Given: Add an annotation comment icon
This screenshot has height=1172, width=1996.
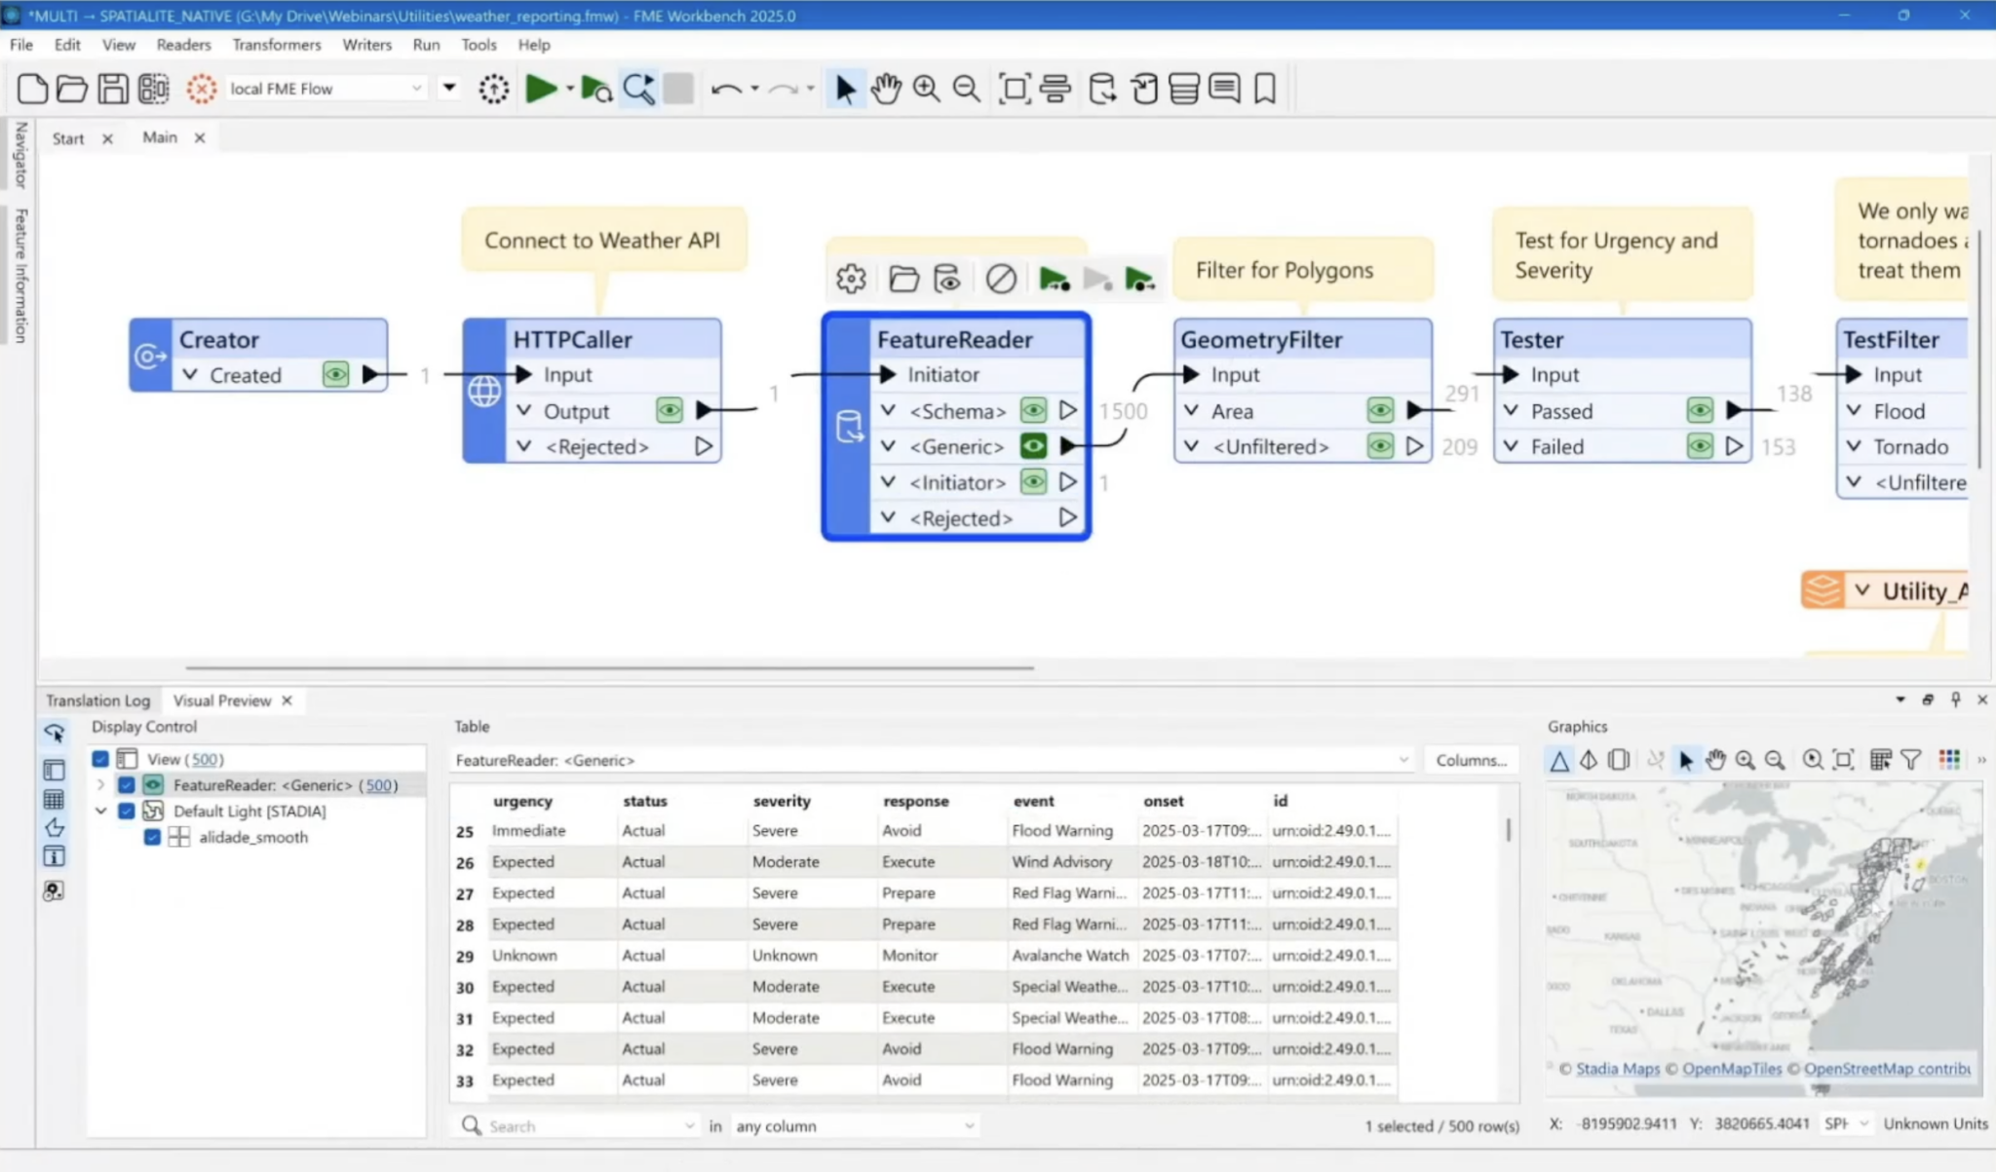Looking at the screenshot, I should click(1224, 89).
